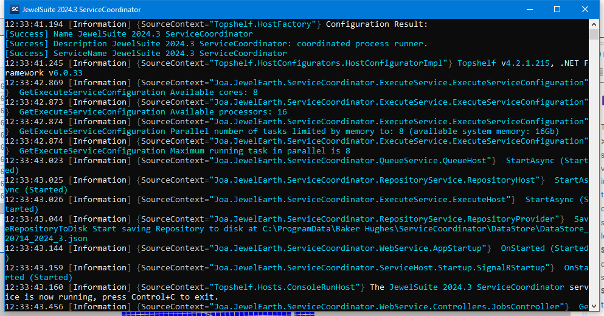Click the SC application icon in title bar
This screenshot has height=316, width=604.
coord(15,10)
